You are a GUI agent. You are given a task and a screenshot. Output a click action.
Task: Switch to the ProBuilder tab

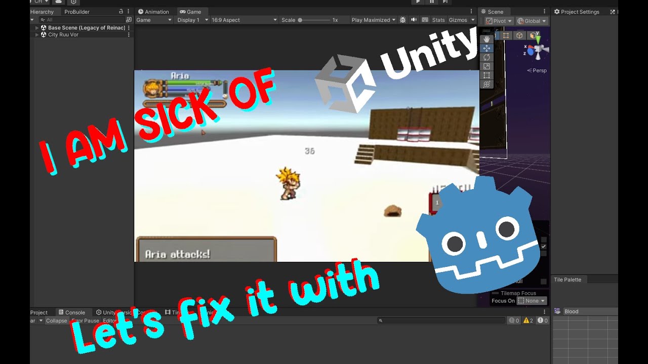coord(77,12)
